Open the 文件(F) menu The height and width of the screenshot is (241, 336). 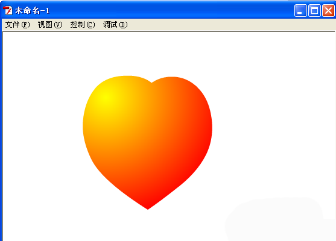(17, 25)
